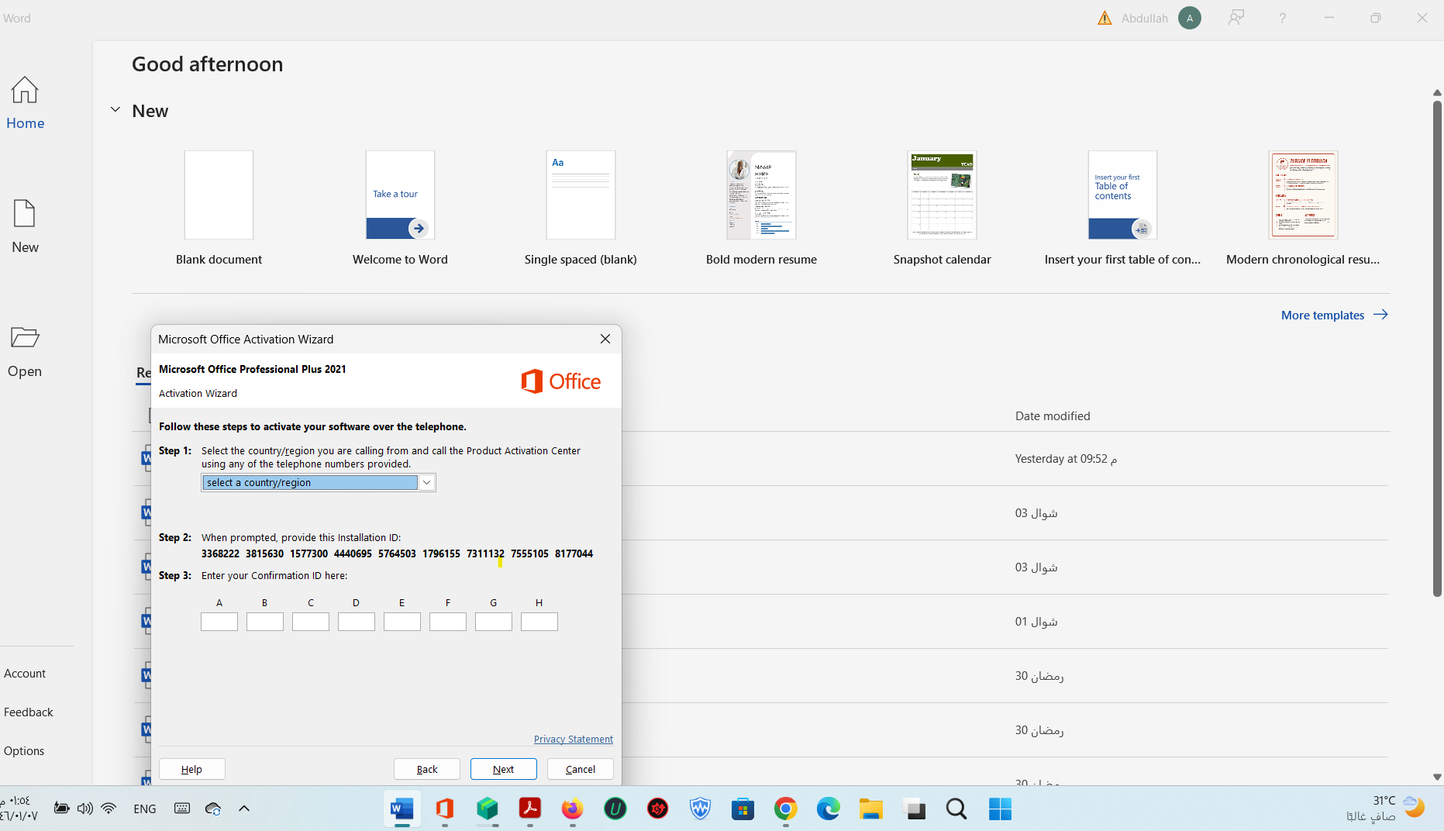
Task: Click the account warning triangle icon
Action: [1105, 18]
